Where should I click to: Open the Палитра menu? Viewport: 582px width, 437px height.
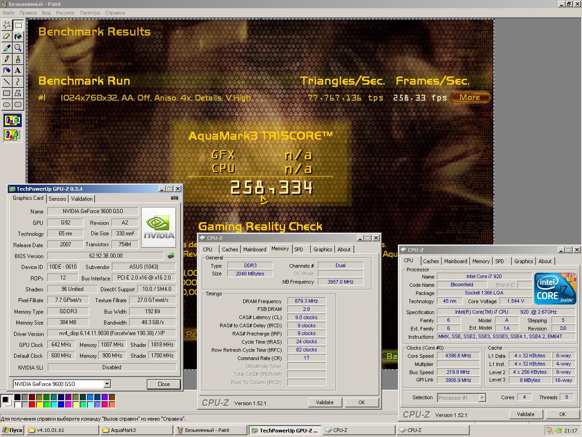(90, 13)
